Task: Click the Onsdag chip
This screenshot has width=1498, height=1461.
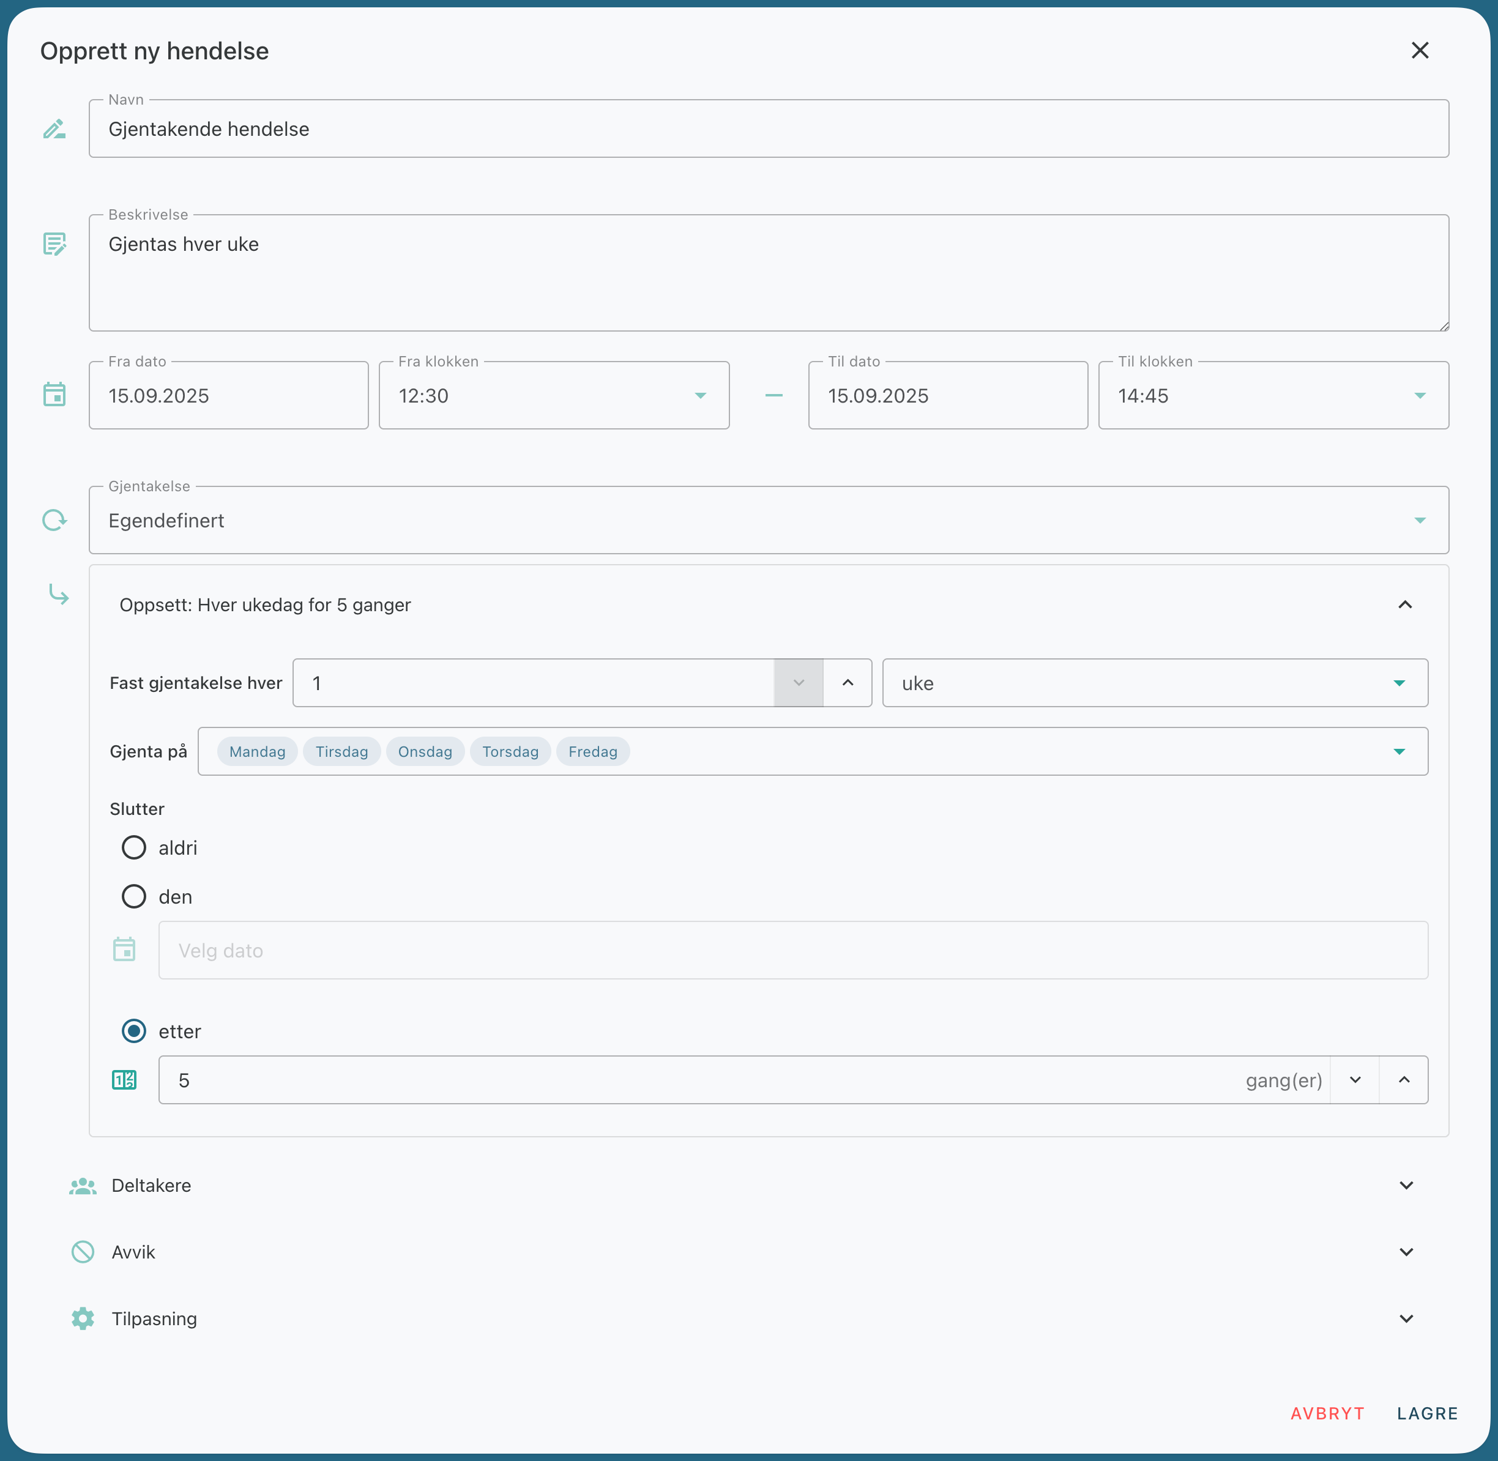Action: tap(425, 751)
